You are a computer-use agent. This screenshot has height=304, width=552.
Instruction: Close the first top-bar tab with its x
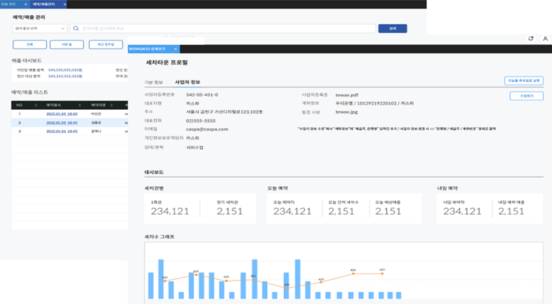(x=26, y=4)
